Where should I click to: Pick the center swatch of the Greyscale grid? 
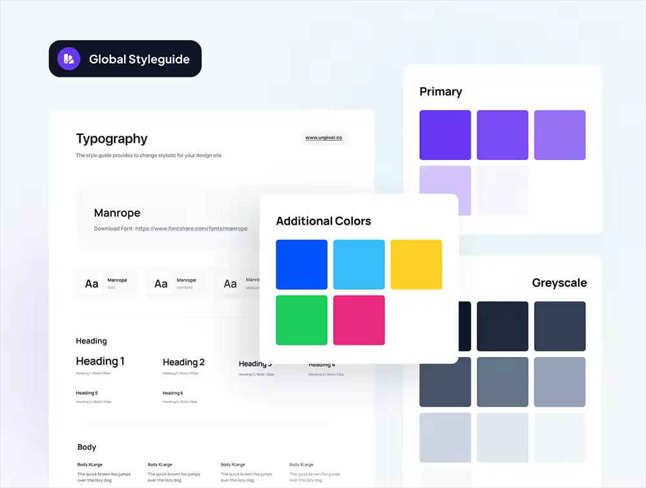pyautogui.click(x=502, y=381)
